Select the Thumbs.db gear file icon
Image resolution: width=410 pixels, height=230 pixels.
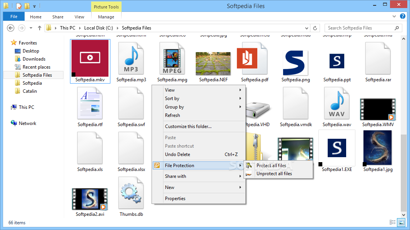point(131,193)
